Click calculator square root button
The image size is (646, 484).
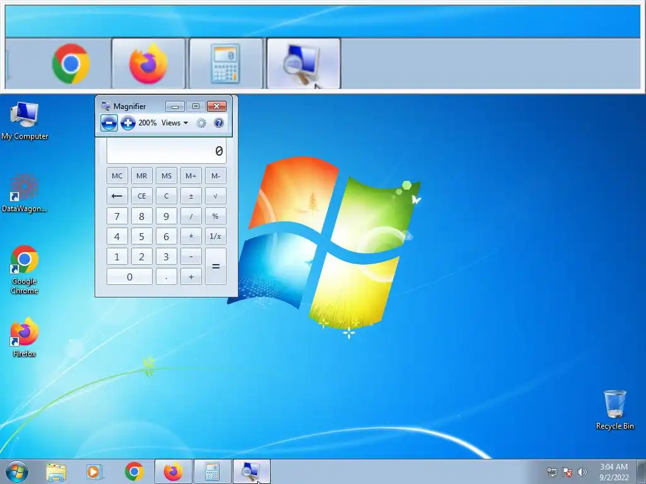[x=216, y=196]
